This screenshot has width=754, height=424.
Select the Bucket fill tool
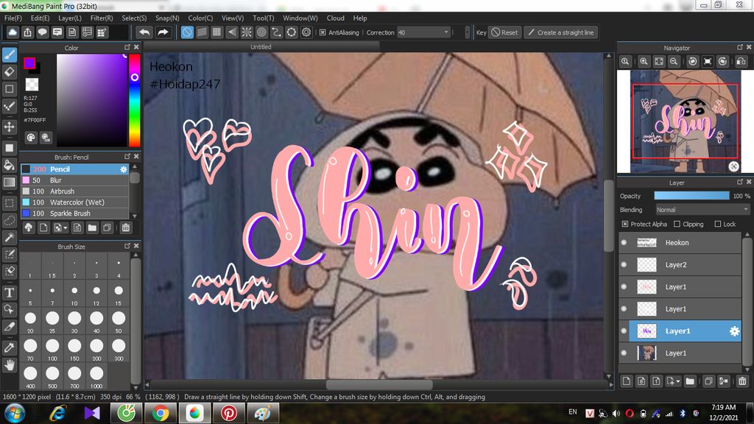coord(10,165)
